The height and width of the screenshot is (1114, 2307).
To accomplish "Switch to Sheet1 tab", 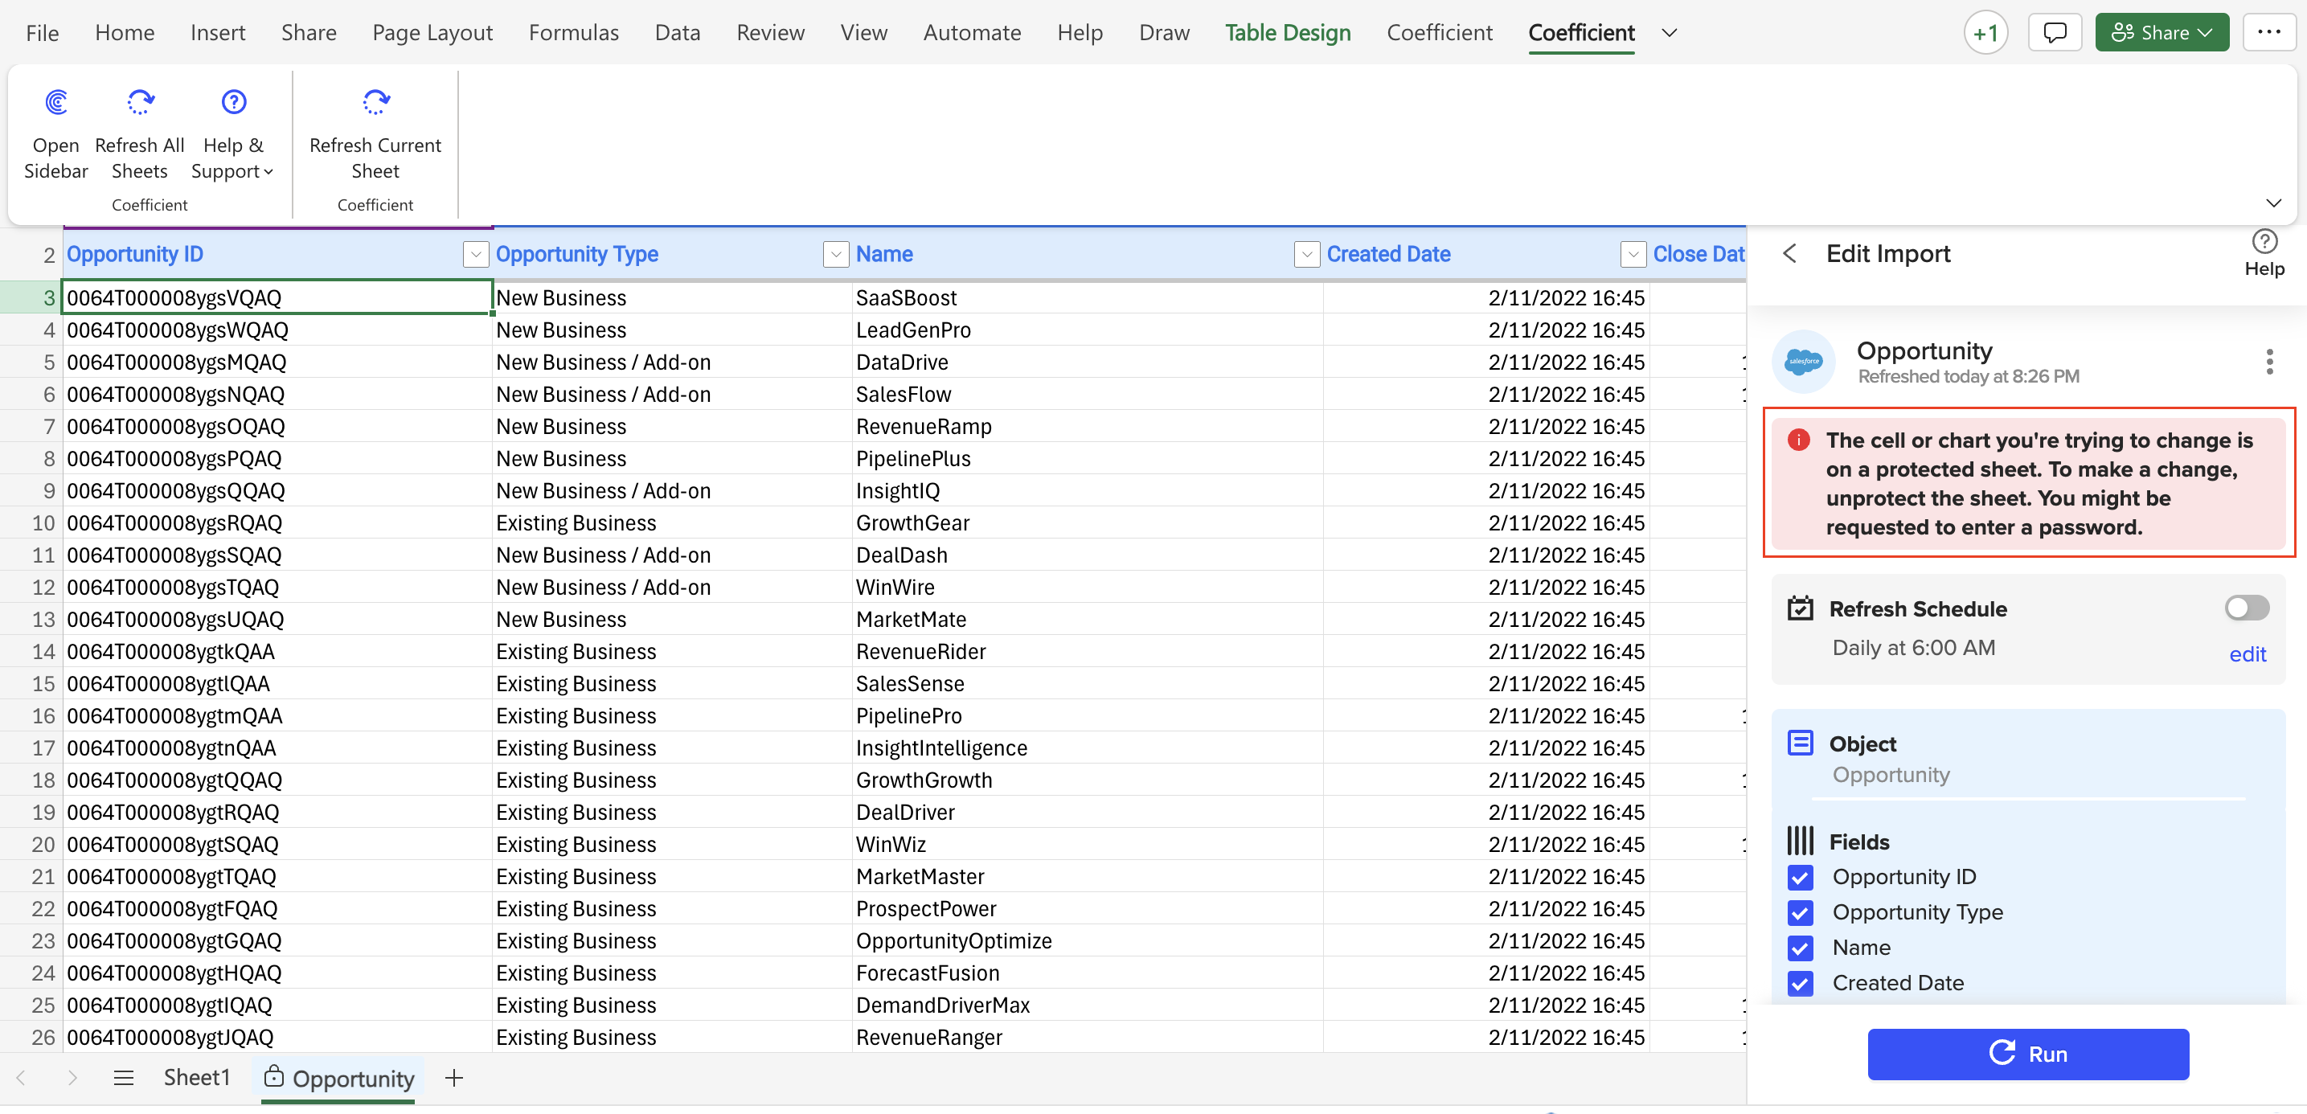I will pos(197,1077).
